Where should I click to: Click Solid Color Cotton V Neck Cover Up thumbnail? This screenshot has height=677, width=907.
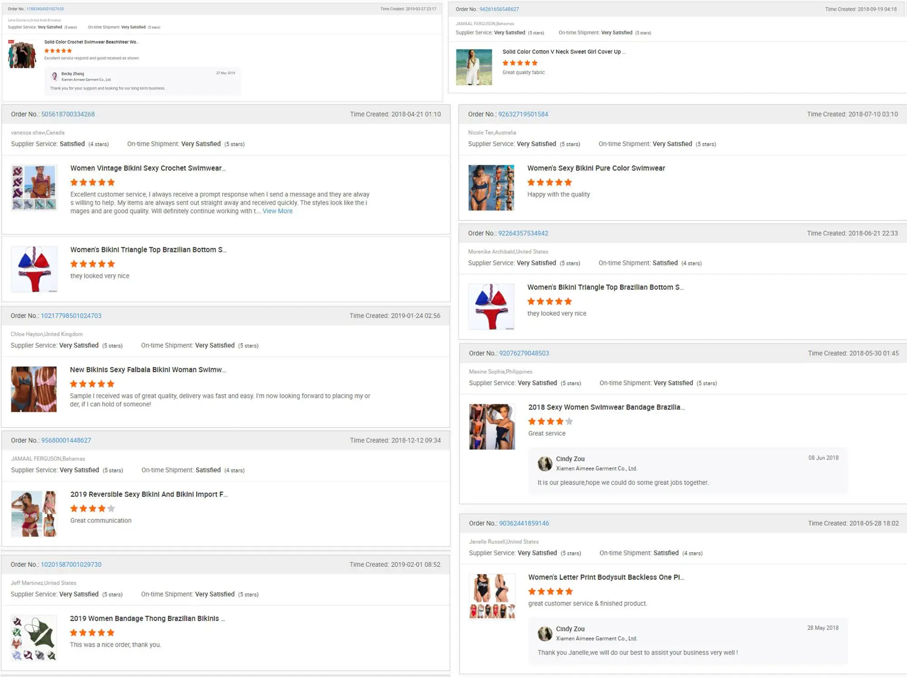pos(473,67)
